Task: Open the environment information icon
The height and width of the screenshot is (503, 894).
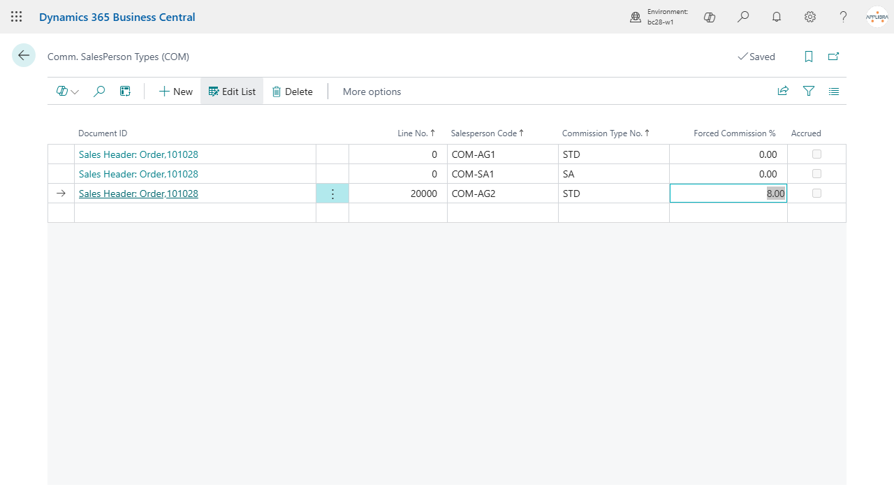Action: [636, 17]
